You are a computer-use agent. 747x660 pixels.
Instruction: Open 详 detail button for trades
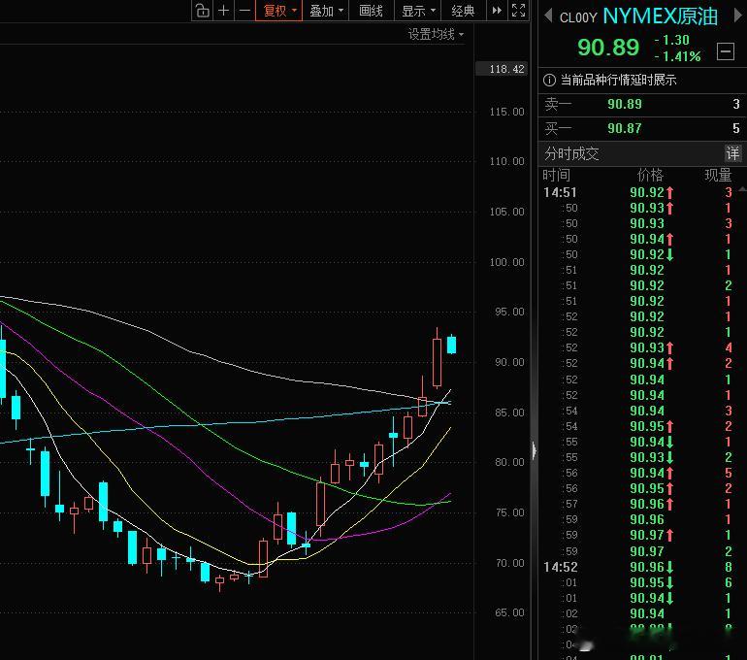point(732,153)
